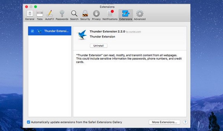
Task: Open the Tabs preferences pane
Action: pos(40,15)
